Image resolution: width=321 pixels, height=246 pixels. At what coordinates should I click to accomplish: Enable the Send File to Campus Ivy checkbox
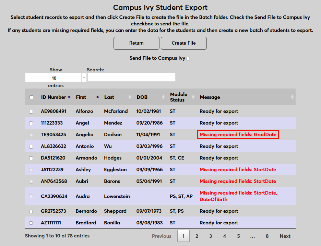(188, 59)
